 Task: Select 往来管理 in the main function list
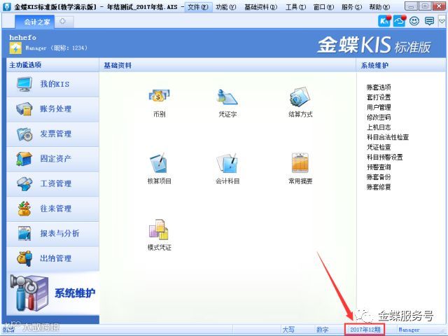pos(53,209)
